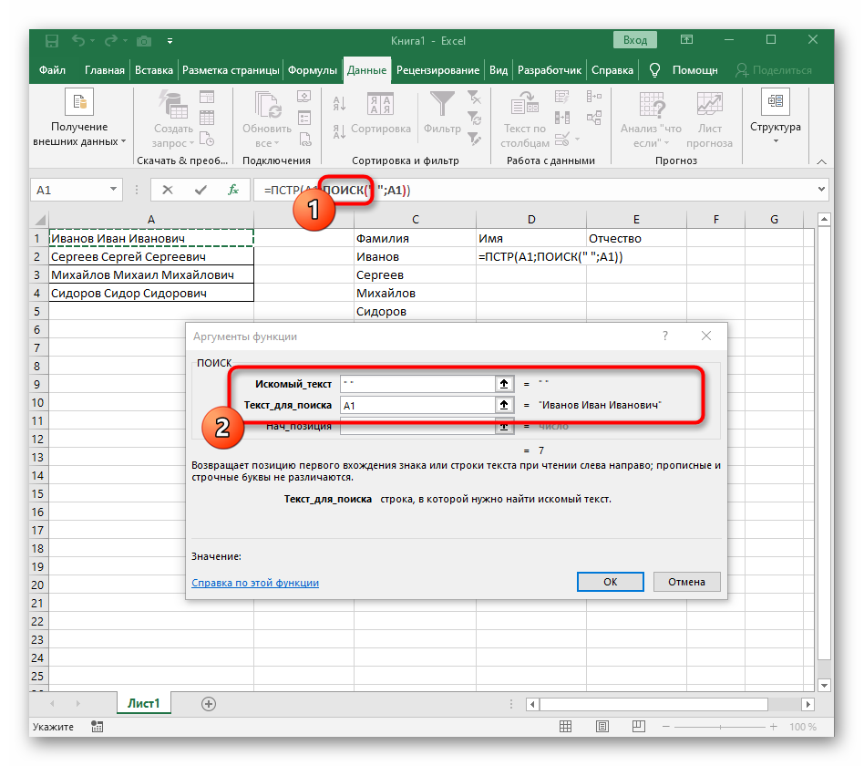864x766 pixels.
Task: Switch to the Справка tab
Action: click(612, 70)
